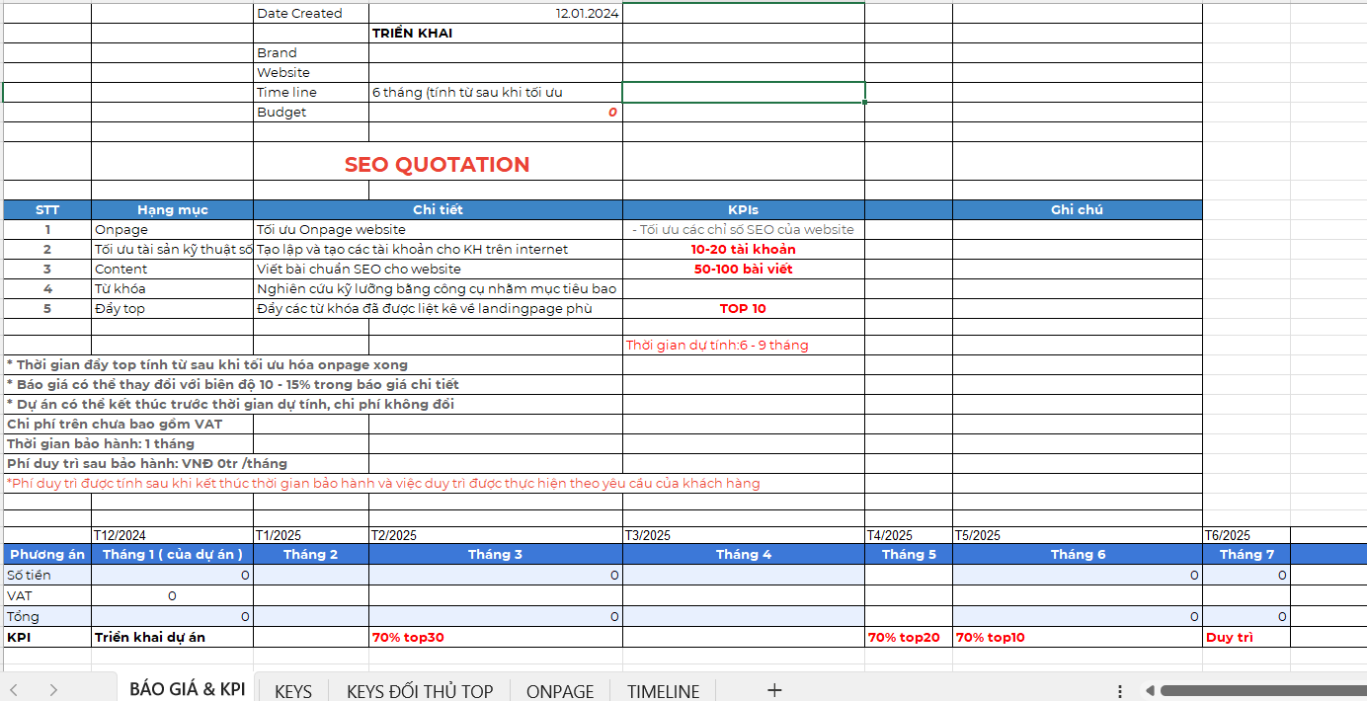Viewport: 1367px width, 701px height.
Task: Click the Budget value cell showing 0
Action: (495, 113)
